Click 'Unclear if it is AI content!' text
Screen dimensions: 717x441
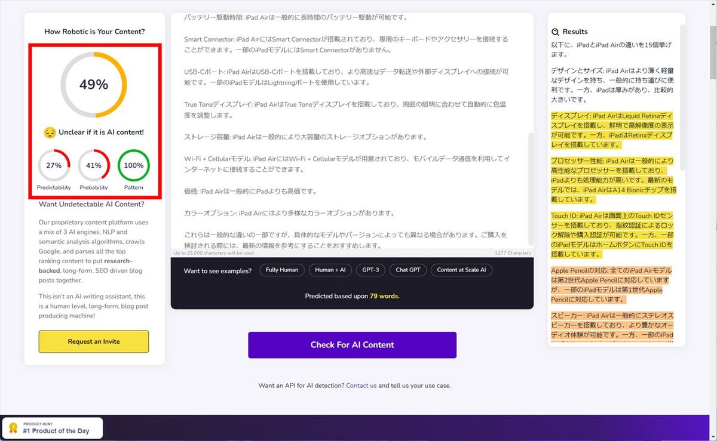pyautogui.click(x=101, y=132)
